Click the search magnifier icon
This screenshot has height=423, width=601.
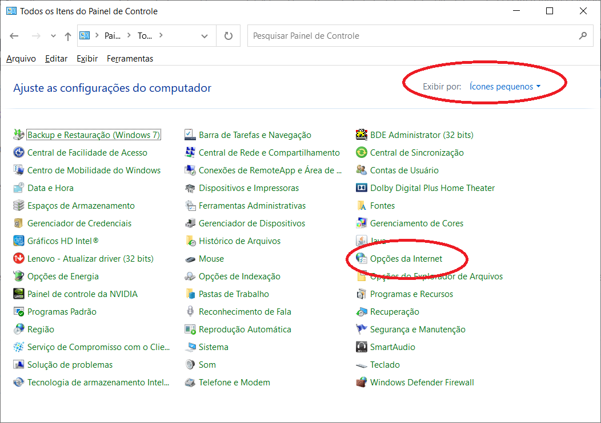(x=583, y=35)
